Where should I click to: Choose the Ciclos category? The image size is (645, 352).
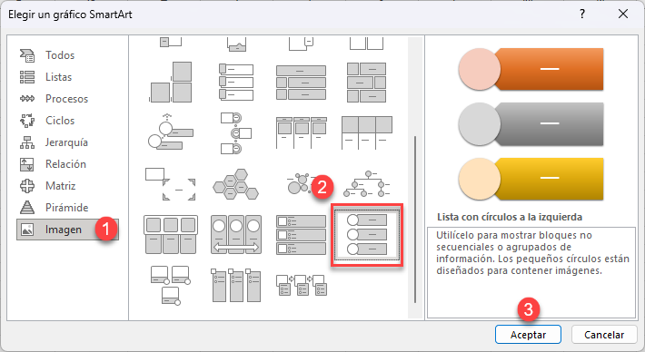point(67,121)
